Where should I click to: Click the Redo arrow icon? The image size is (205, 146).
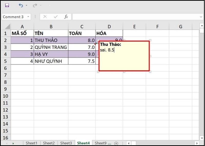(35, 5)
